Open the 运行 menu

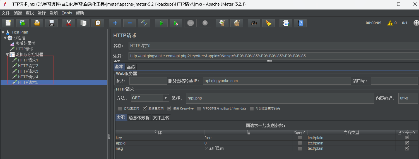click(x=42, y=13)
